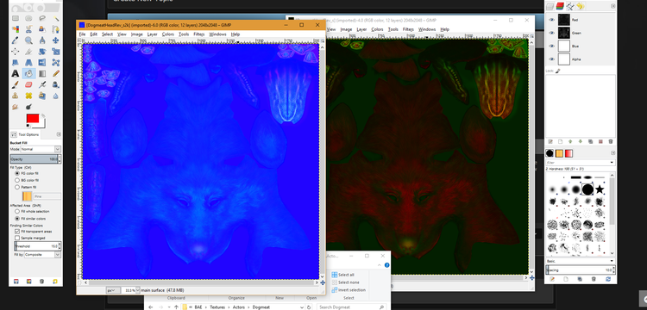The width and height of the screenshot is (647, 310).
Task: Open Windows menu in red image window
Action: (x=427, y=29)
